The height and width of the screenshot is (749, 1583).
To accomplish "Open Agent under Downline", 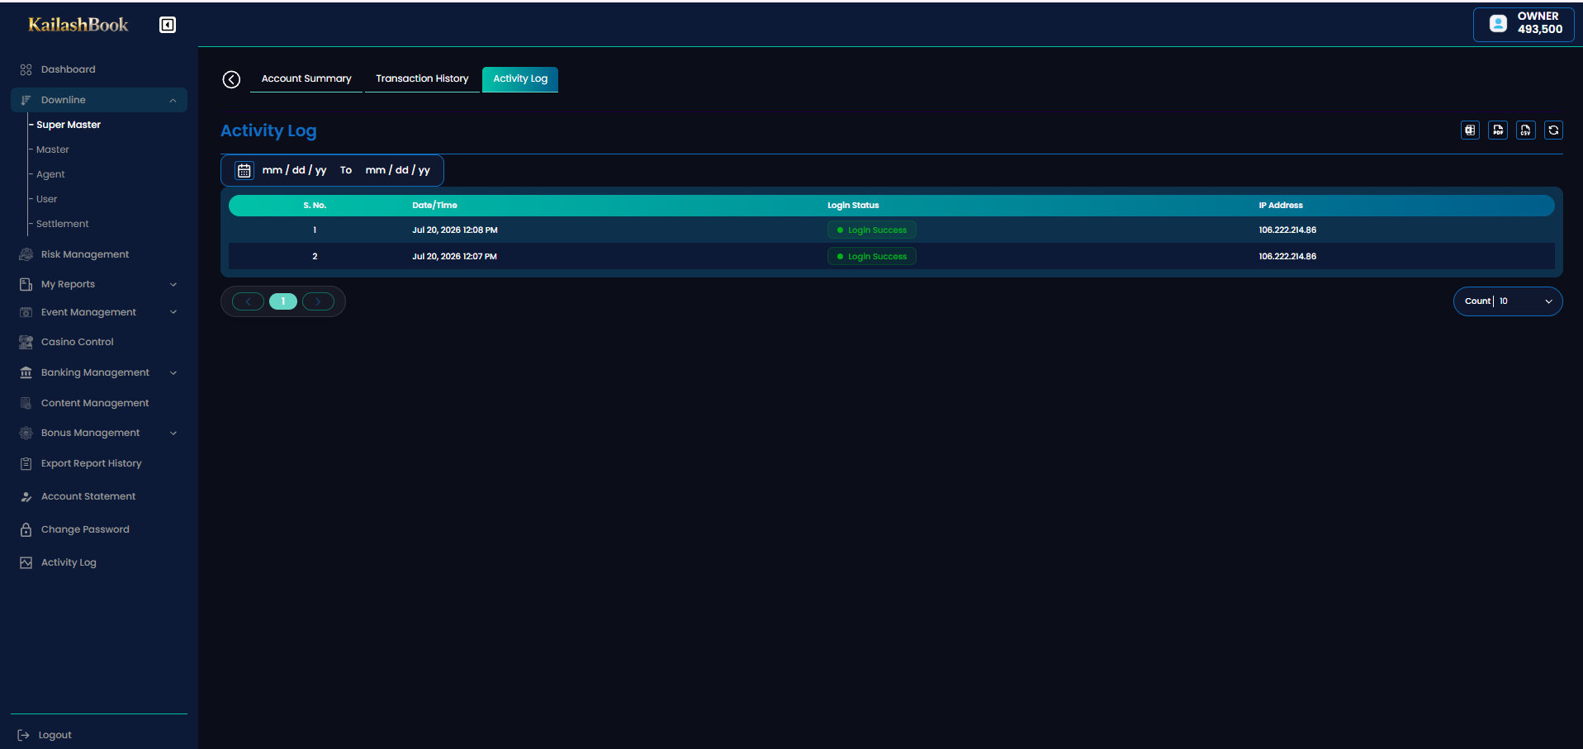I will click(50, 174).
